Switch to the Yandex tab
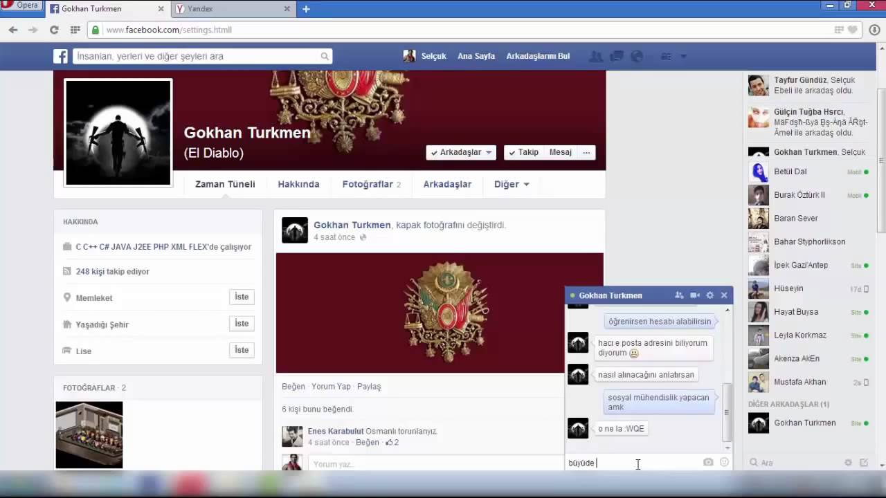This screenshot has width=886, height=498. click(233, 9)
